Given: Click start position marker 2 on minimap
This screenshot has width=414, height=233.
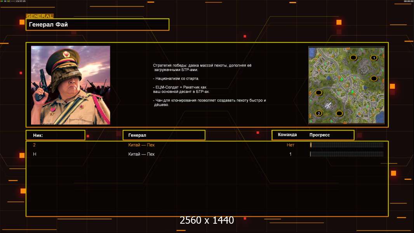Looking at the screenshot, I should [319, 113].
